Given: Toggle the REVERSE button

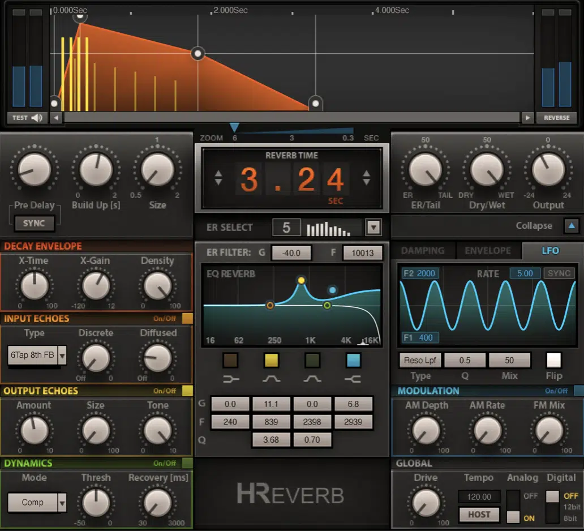Looking at the screenshot, I should (556, 118).
